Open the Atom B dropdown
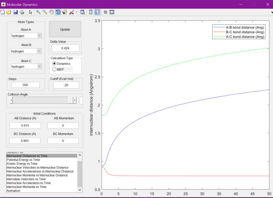This screenshot has width=273, height=198. point(26,51)
